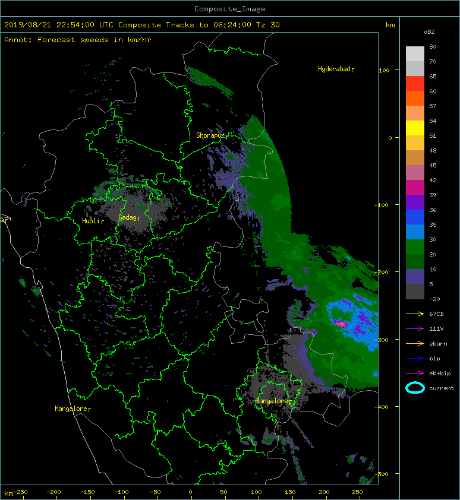Click the 0 km mark on horizontal axis
The height and width of the screenshot is (500, 460).
[x=190, y=492]
